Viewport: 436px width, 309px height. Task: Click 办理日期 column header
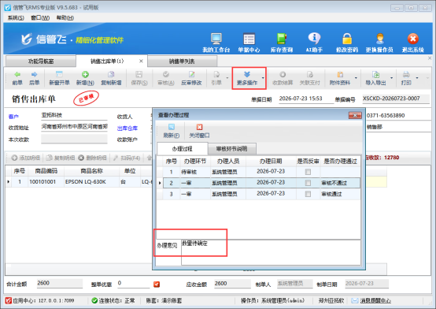pyautogui.click(x=271, y=161)
